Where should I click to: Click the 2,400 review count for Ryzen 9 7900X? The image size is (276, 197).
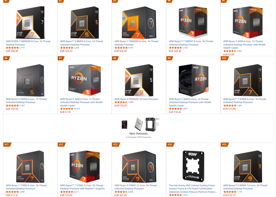(x=131, y=192)
